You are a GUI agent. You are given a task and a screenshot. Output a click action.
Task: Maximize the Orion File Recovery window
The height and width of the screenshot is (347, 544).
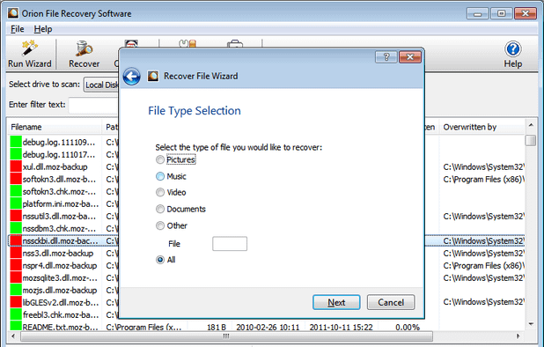(x=501, y=14)
